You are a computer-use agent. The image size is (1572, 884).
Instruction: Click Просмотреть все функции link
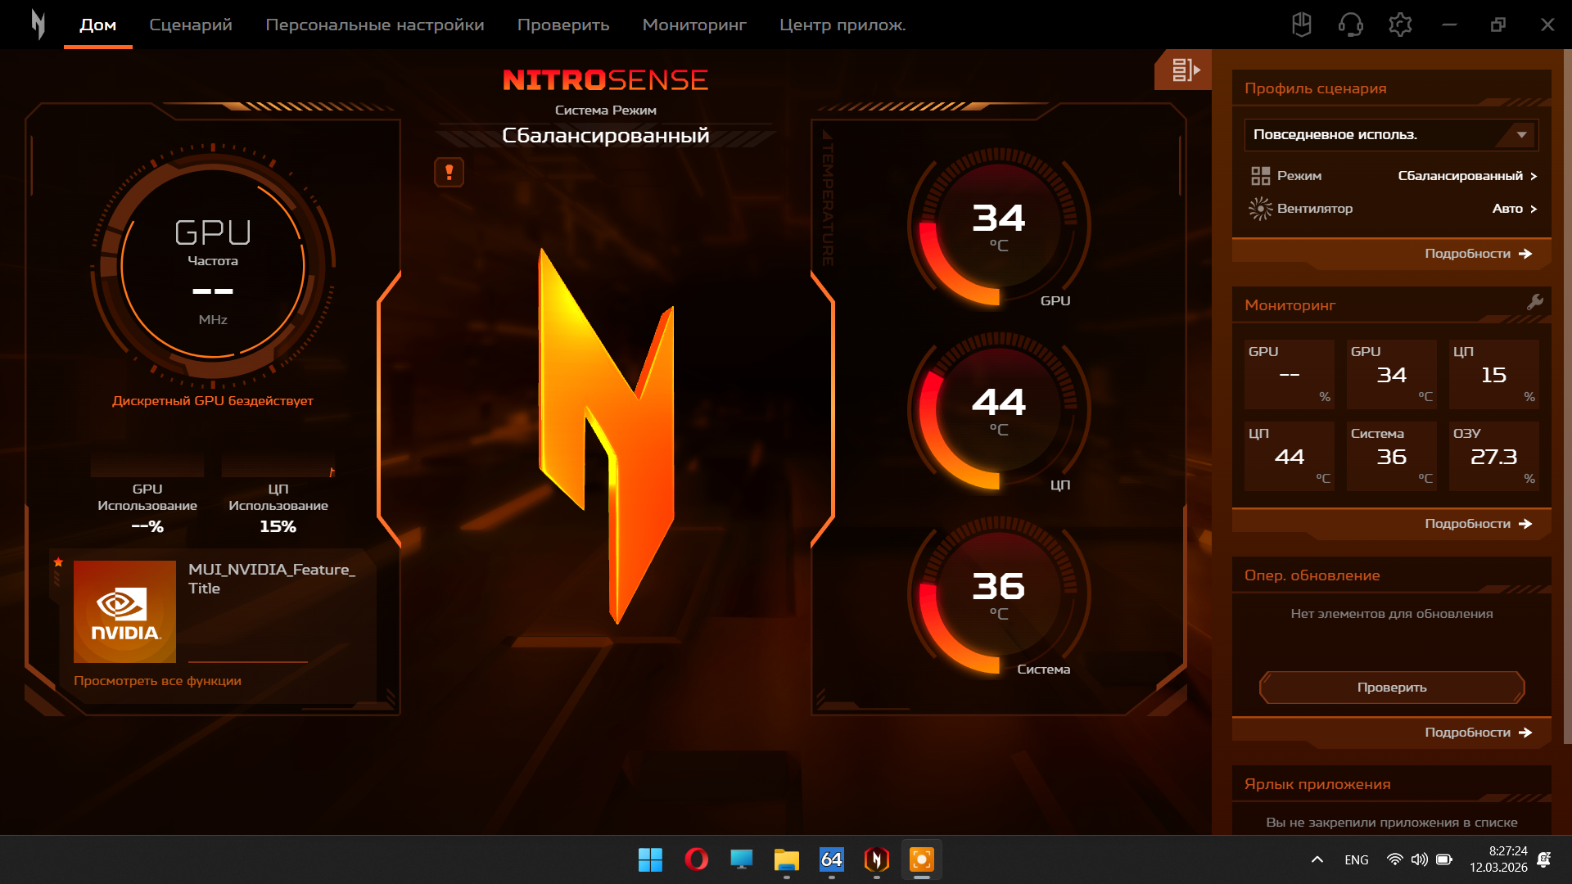click(x=157, y=681)
